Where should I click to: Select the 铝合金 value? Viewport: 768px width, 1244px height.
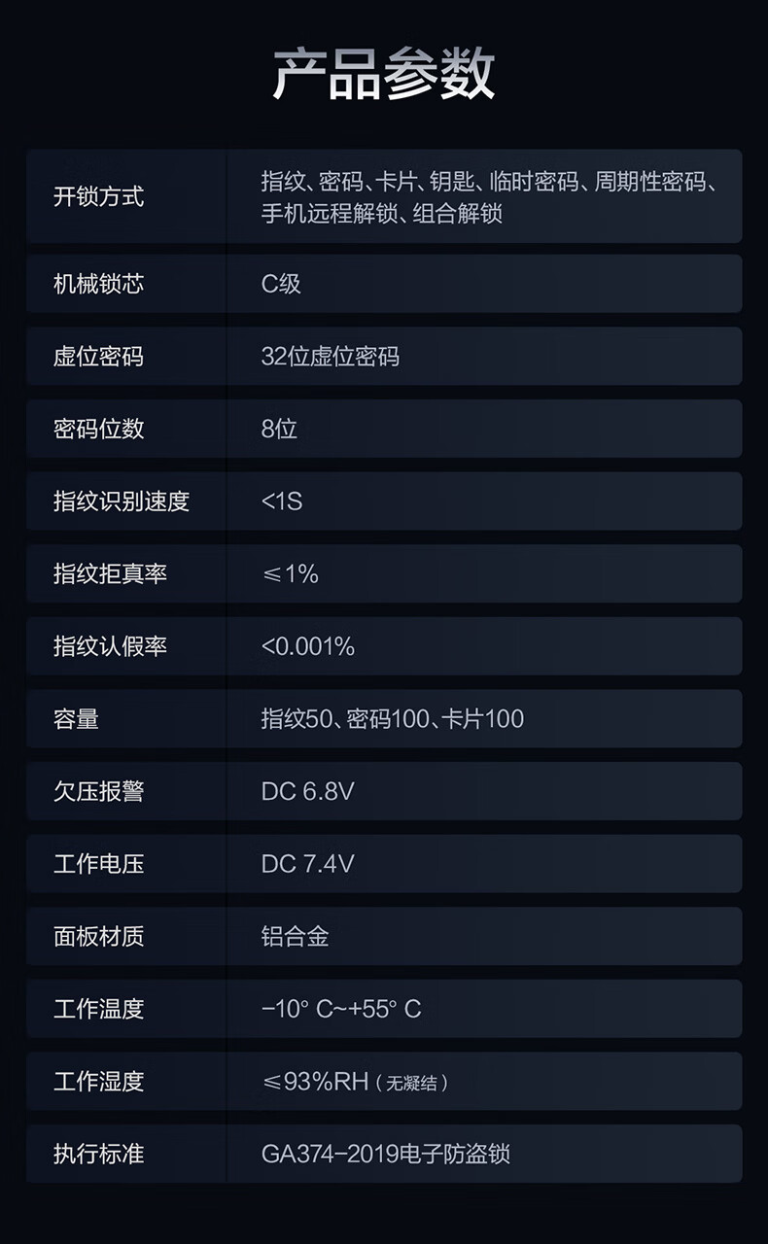pos(295,937)
